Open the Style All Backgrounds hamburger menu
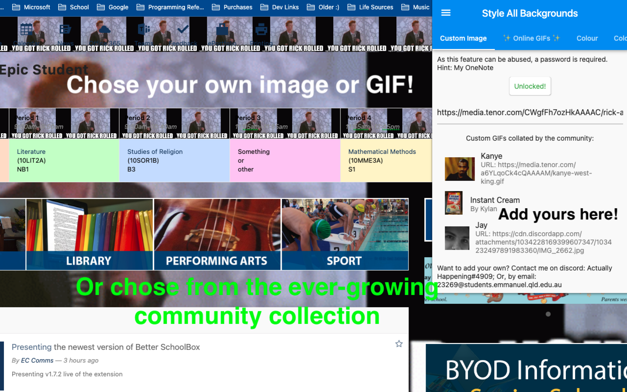 pyautogui.click(x=445, y=13)
